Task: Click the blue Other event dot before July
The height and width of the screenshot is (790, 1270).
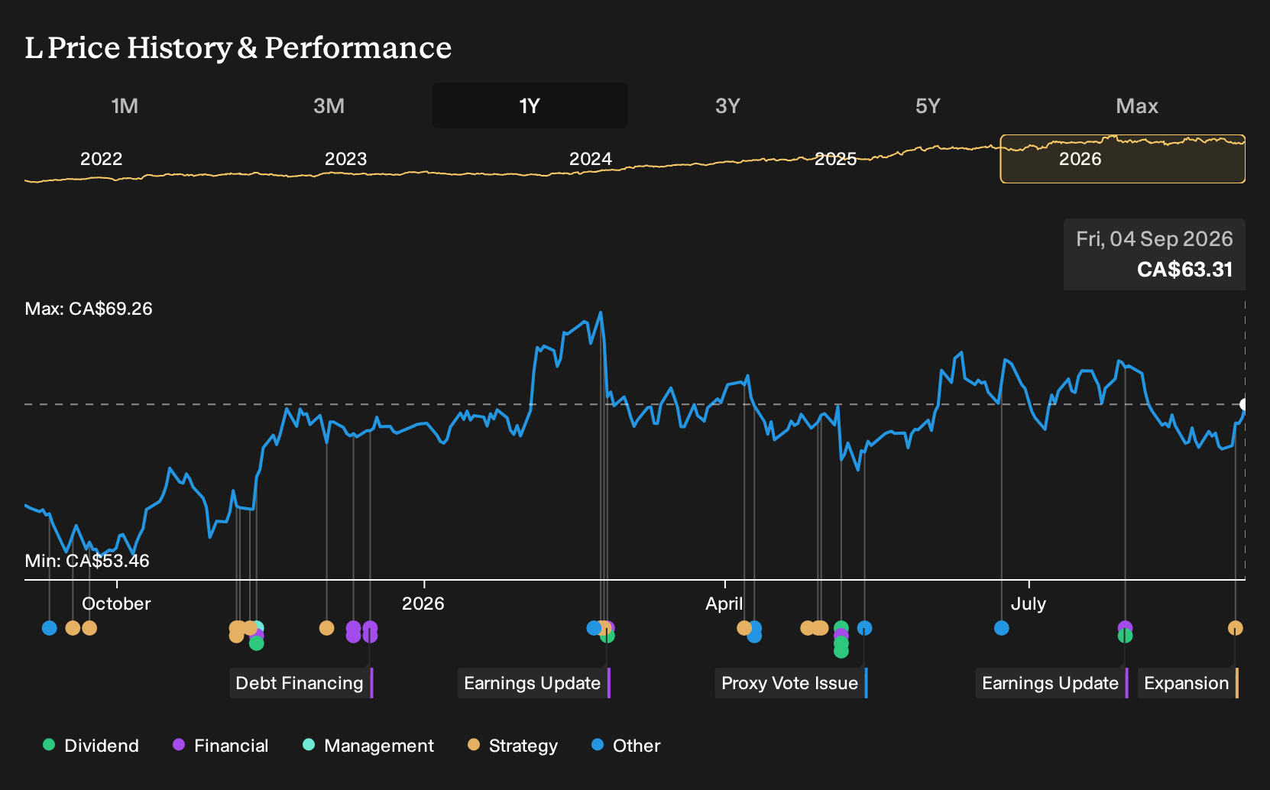Action: 1002,628
